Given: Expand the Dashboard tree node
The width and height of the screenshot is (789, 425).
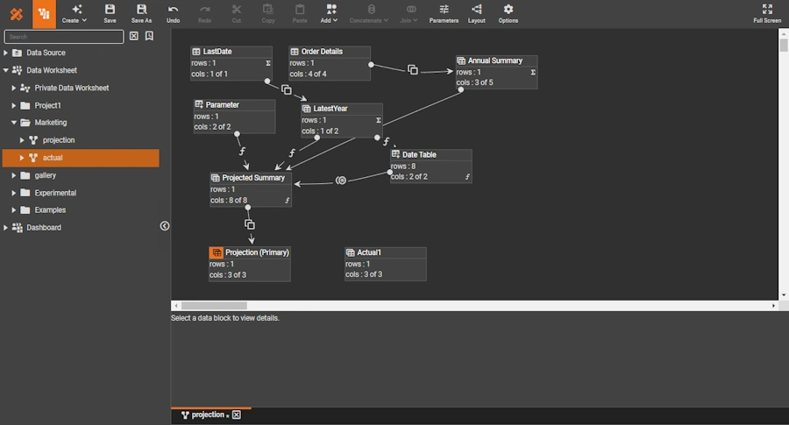Looking at the screenshot, I should click(x=6, y=228).
